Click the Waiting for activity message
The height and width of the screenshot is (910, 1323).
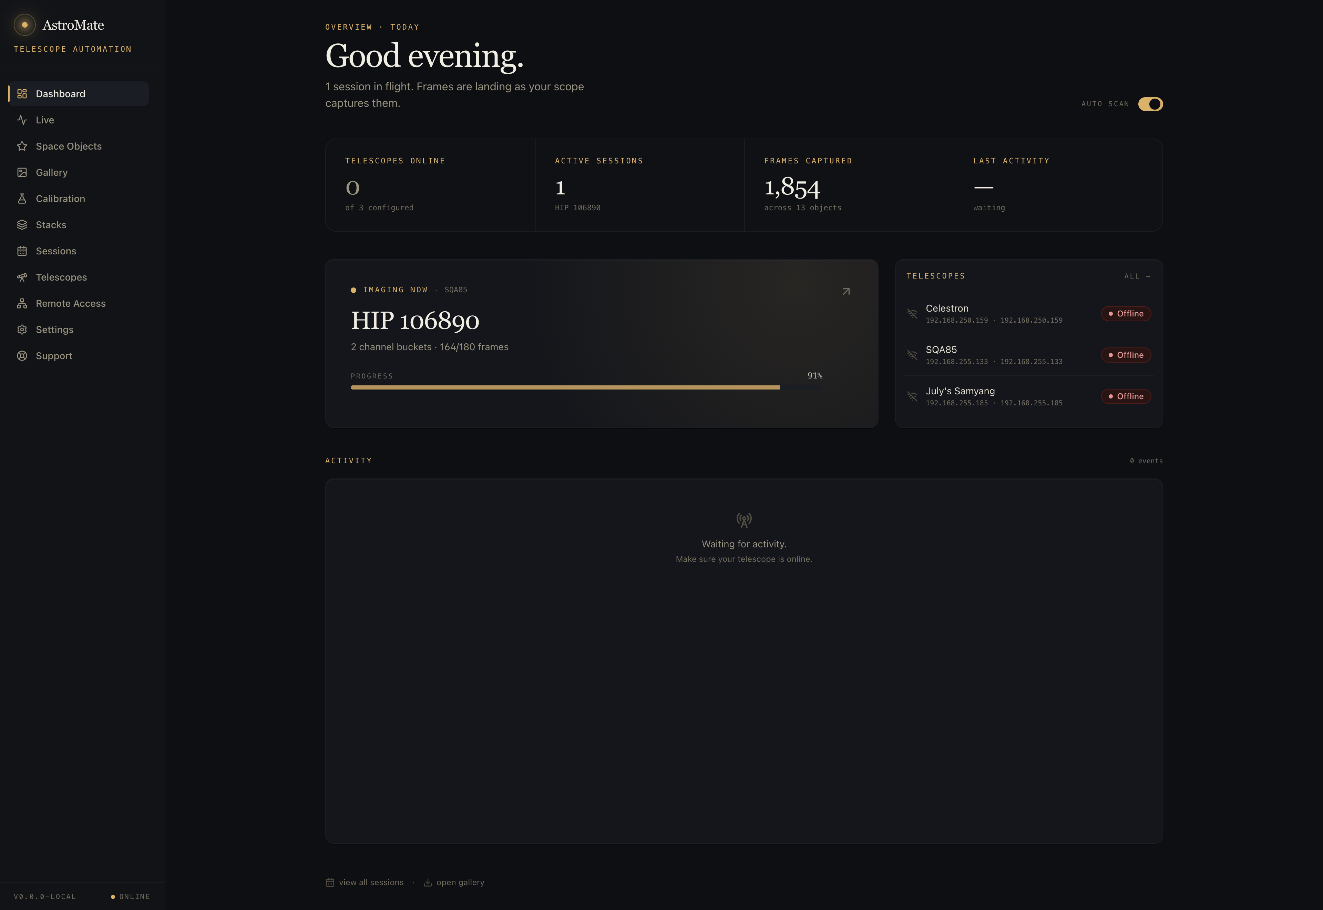[744, 544]
